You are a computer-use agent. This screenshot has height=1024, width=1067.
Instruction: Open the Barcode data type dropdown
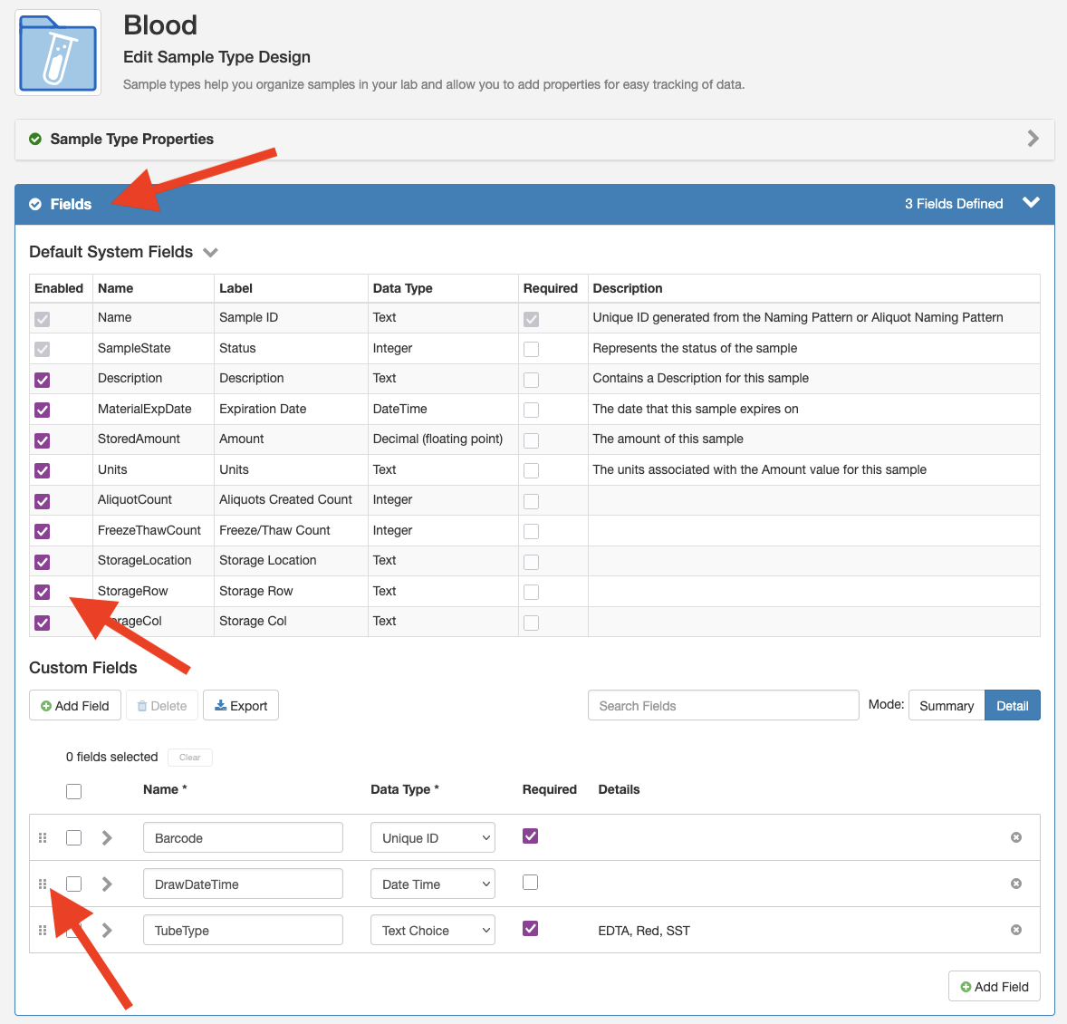432,838
